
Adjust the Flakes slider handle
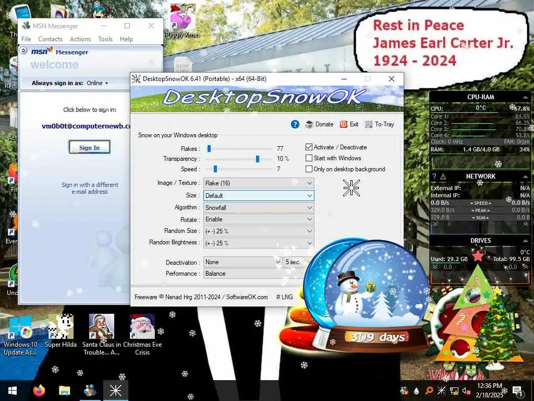pos(209,149)
